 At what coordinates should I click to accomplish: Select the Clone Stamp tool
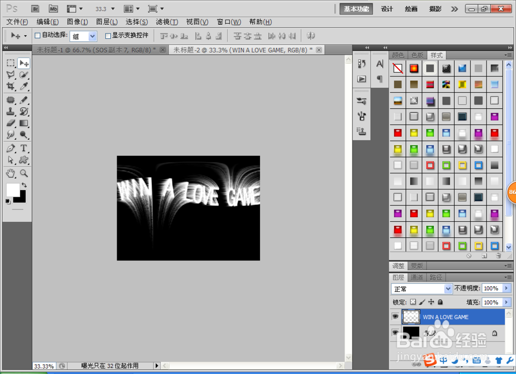click(x=11, y=111)
